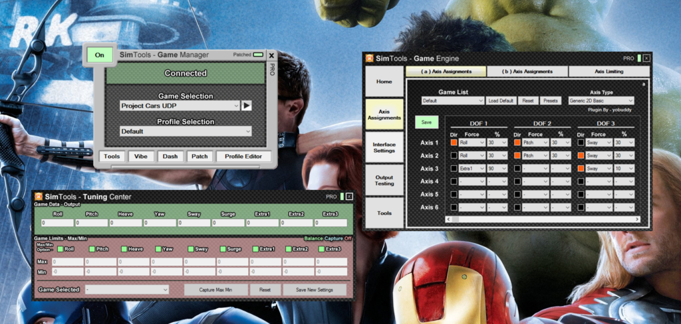Image resolution: width=681 pixels, height=324 pixels.
Task: Open the Axis Type dropdown
Action: pos(601,101)
